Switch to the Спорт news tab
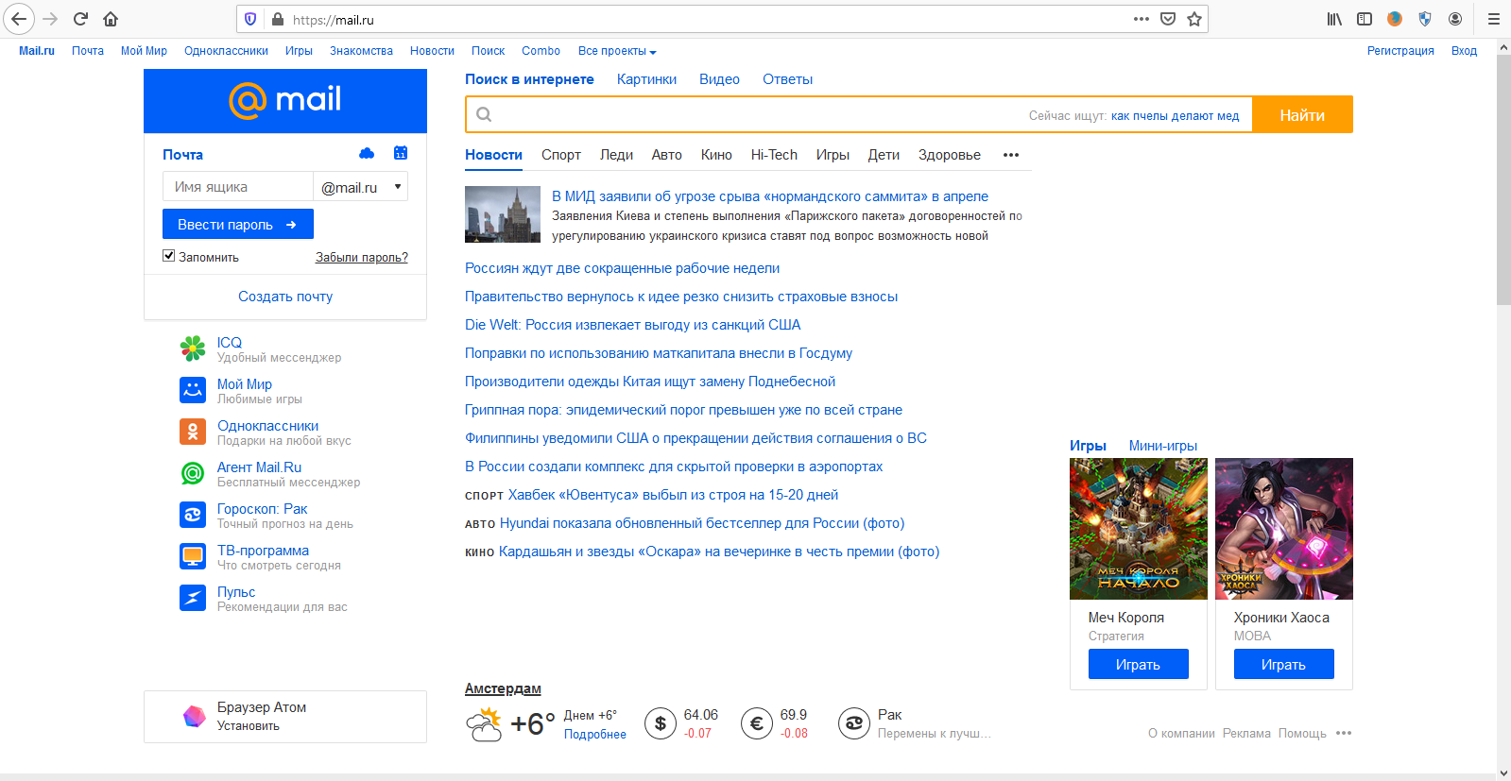 point(560,155)
